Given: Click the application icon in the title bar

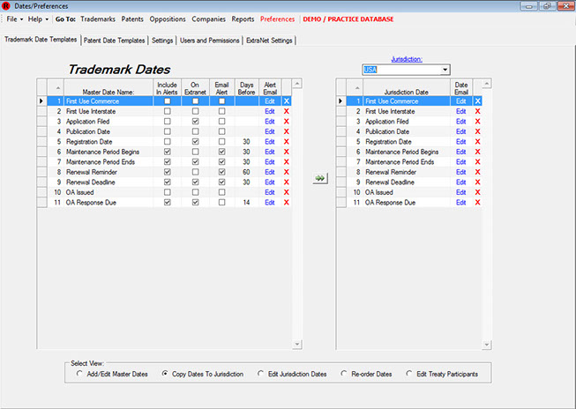Looking at the screenshot, I should click(x=7, y=5).
